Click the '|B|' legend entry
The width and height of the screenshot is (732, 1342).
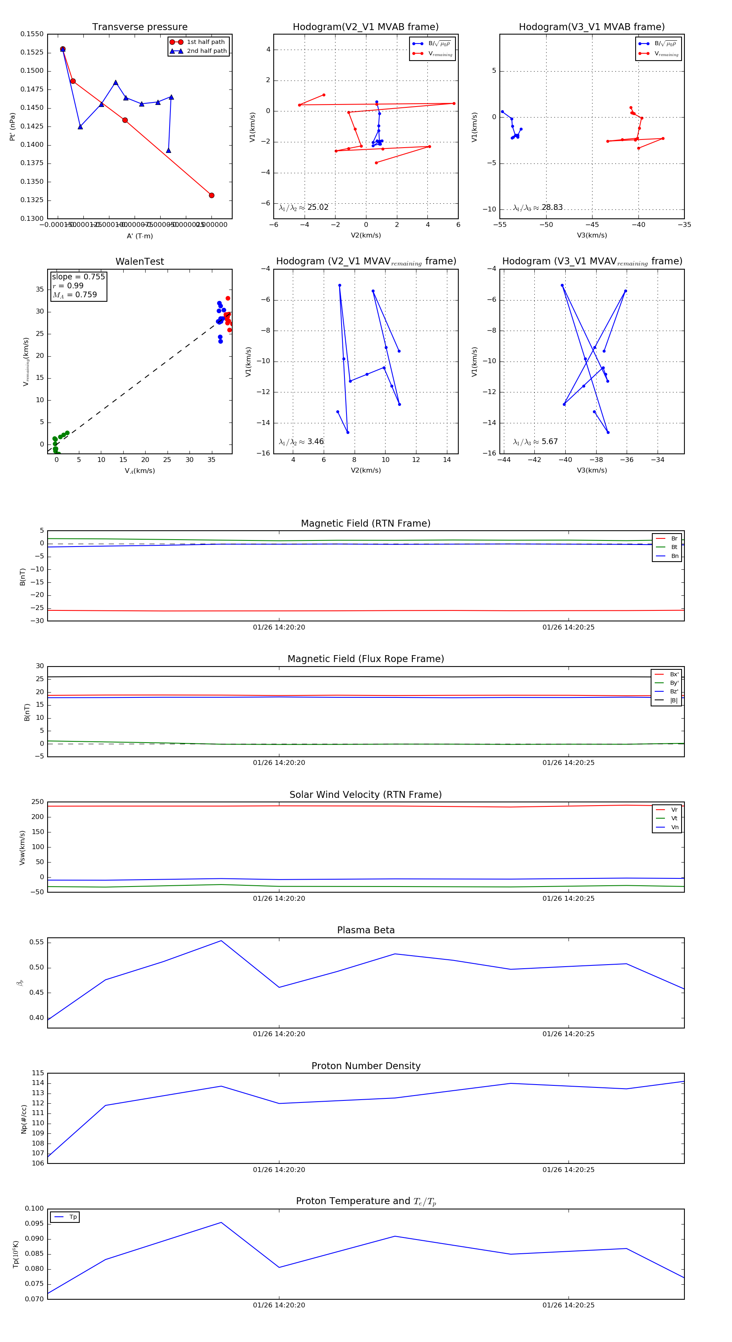pyautogui.click(x=667, y=700)
